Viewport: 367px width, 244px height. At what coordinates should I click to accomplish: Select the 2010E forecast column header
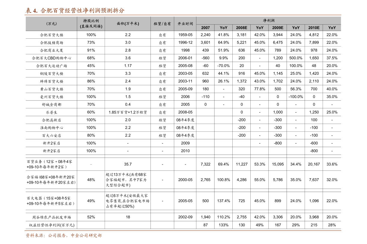pos(314,28)
